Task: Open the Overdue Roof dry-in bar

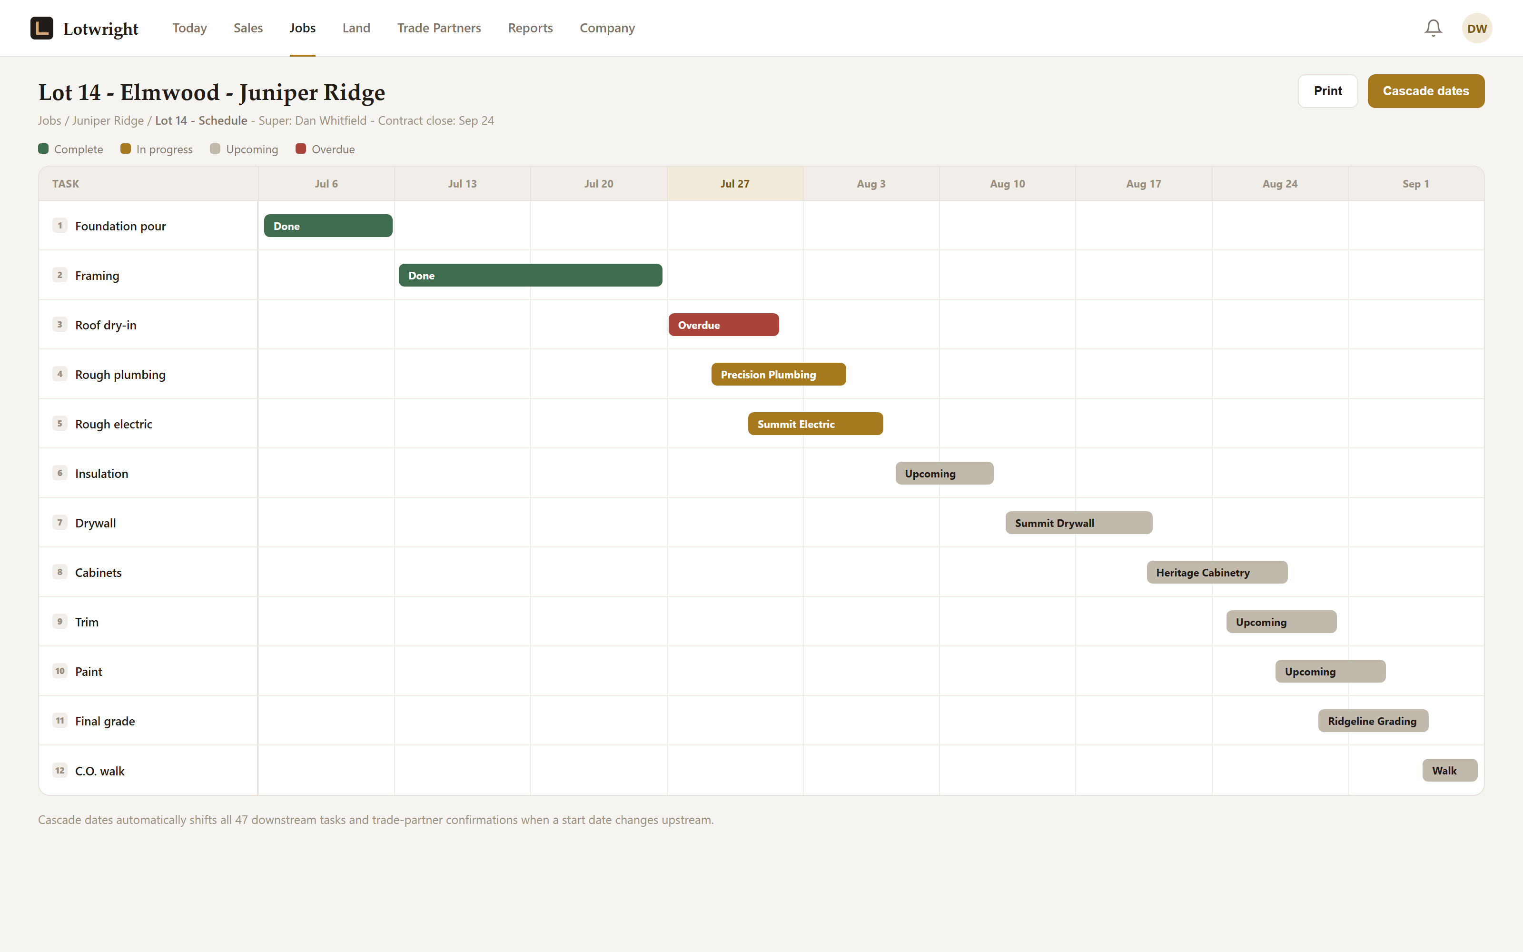Action: [724, 325]
